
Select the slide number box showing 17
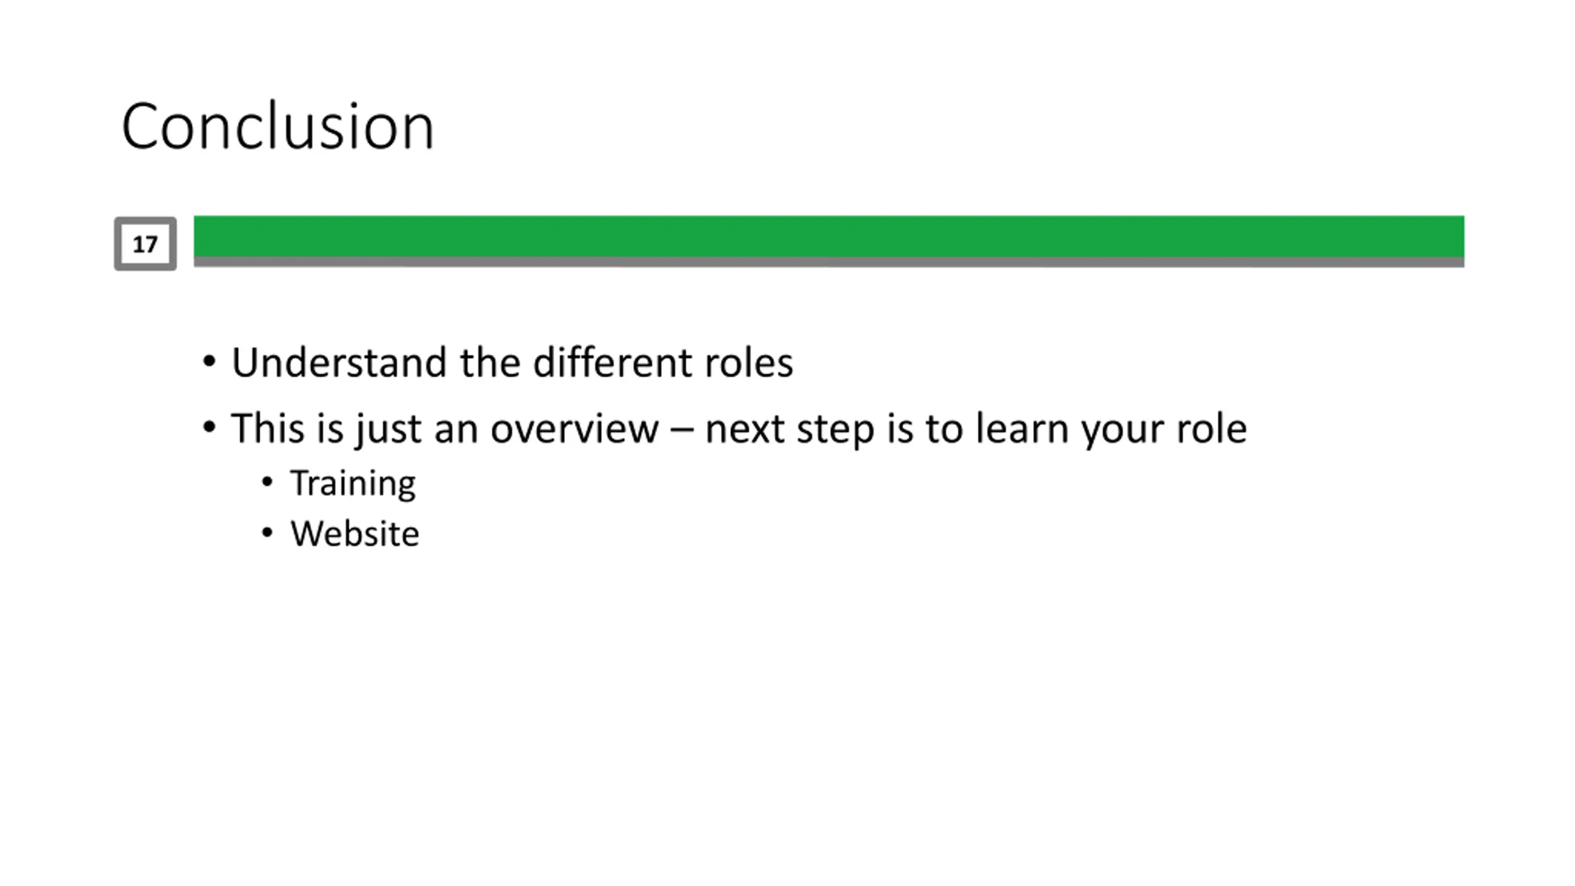[145, 244]
